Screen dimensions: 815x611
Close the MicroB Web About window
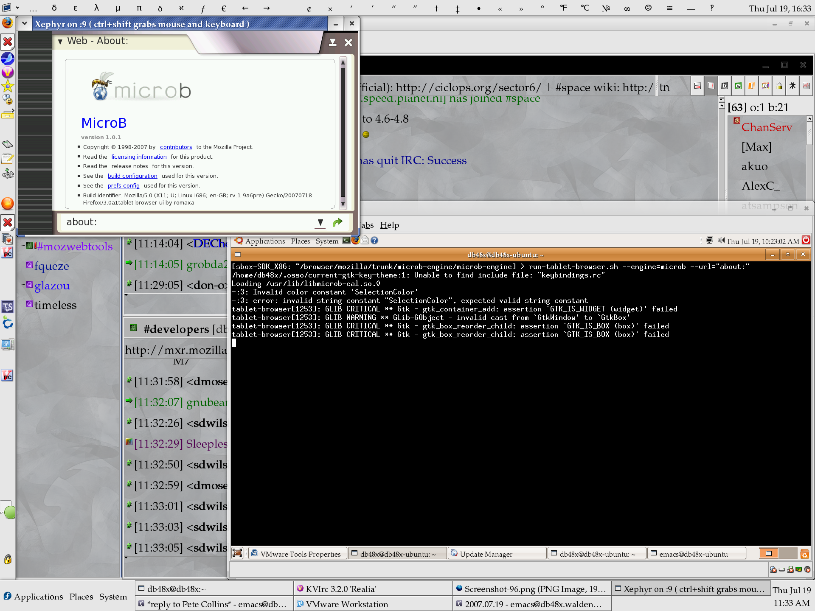coord(348,42)
